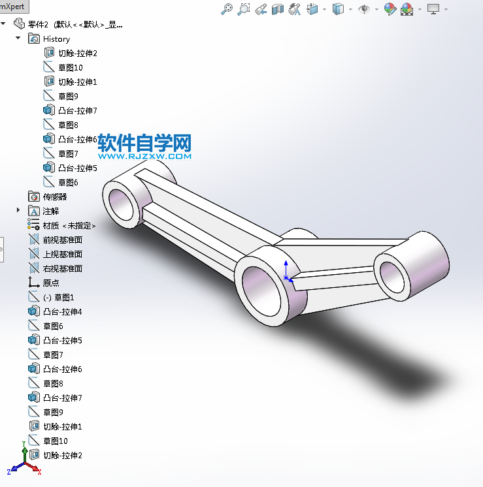
Task: Click the Apply Scene icon
Action: coord(407,9)
